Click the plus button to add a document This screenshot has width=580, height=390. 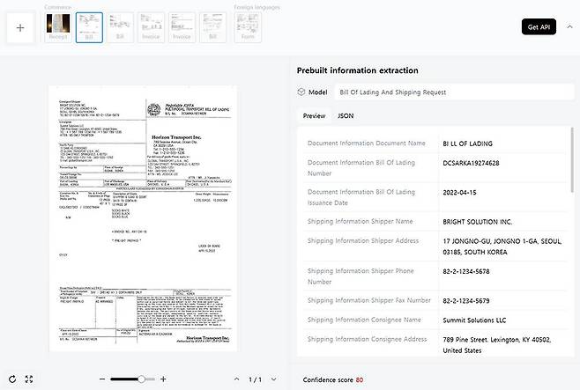coord(21,28)
